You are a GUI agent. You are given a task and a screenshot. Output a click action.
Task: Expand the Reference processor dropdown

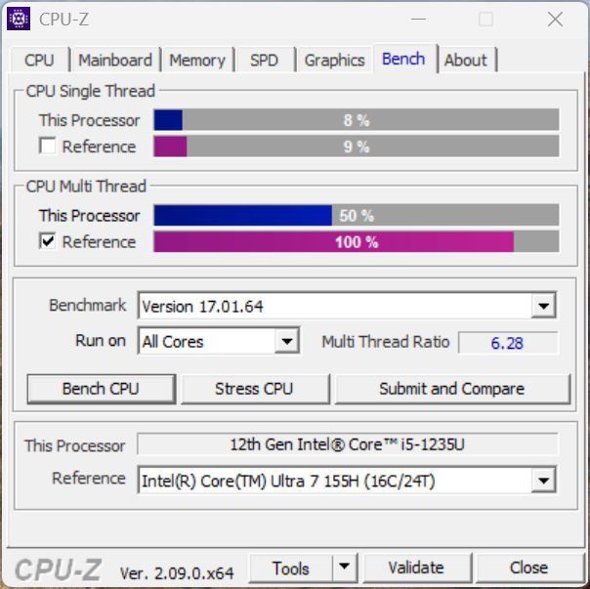(543, 481)
